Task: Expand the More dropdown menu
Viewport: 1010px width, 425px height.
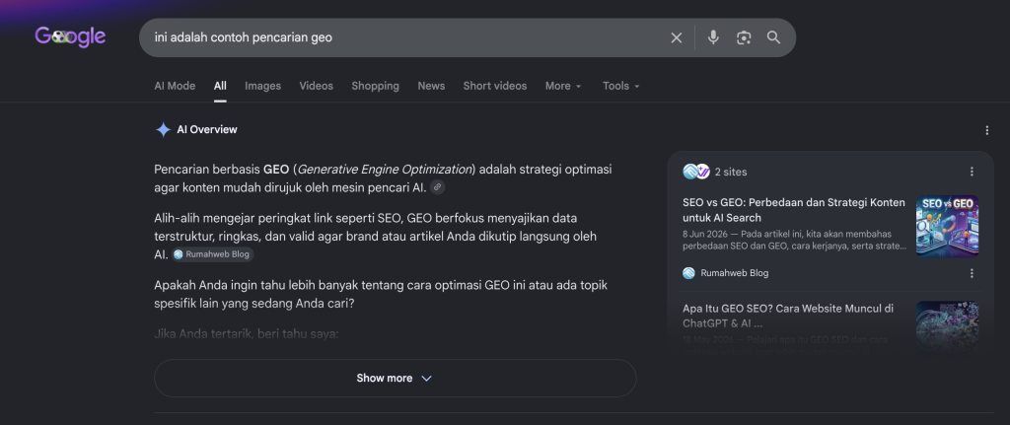Action: click(563, 86)
